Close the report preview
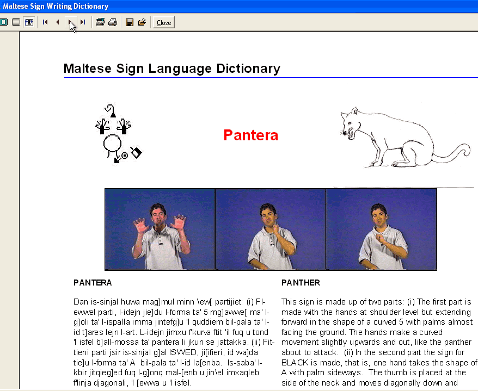The width and height of the screenshot is (478, 391). coord(164,22)
